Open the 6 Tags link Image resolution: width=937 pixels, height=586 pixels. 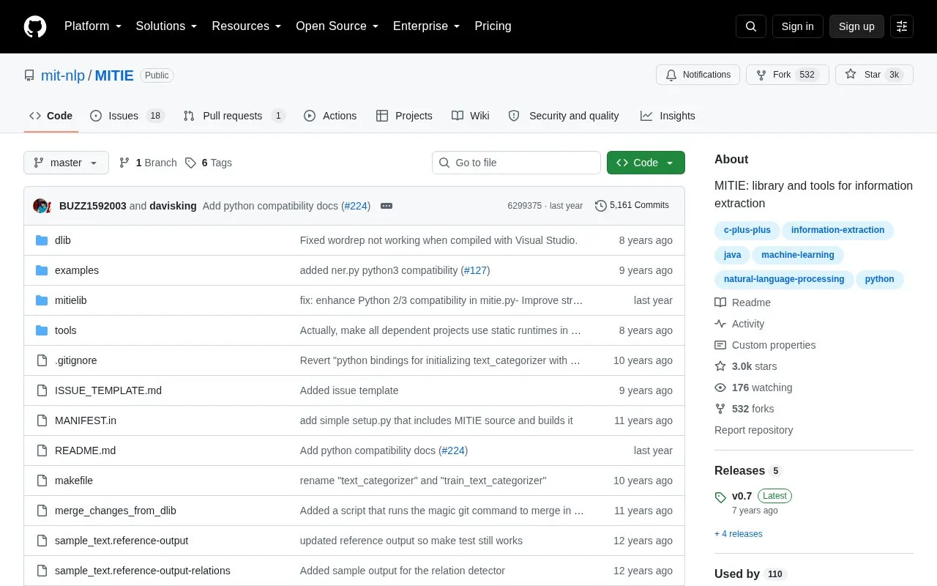pos(209,163)
